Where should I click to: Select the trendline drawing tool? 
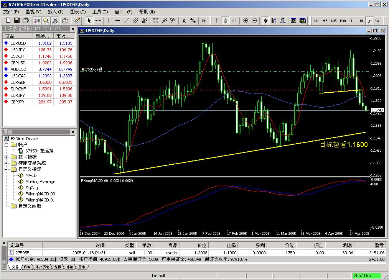coord(127,21)
